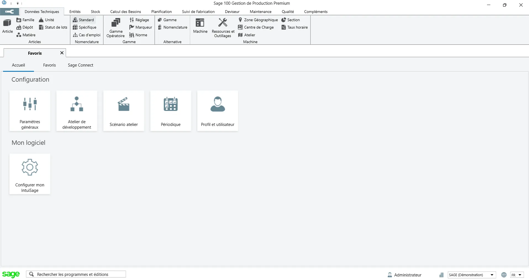Click the wrench application menu button

tap(9, 12)
